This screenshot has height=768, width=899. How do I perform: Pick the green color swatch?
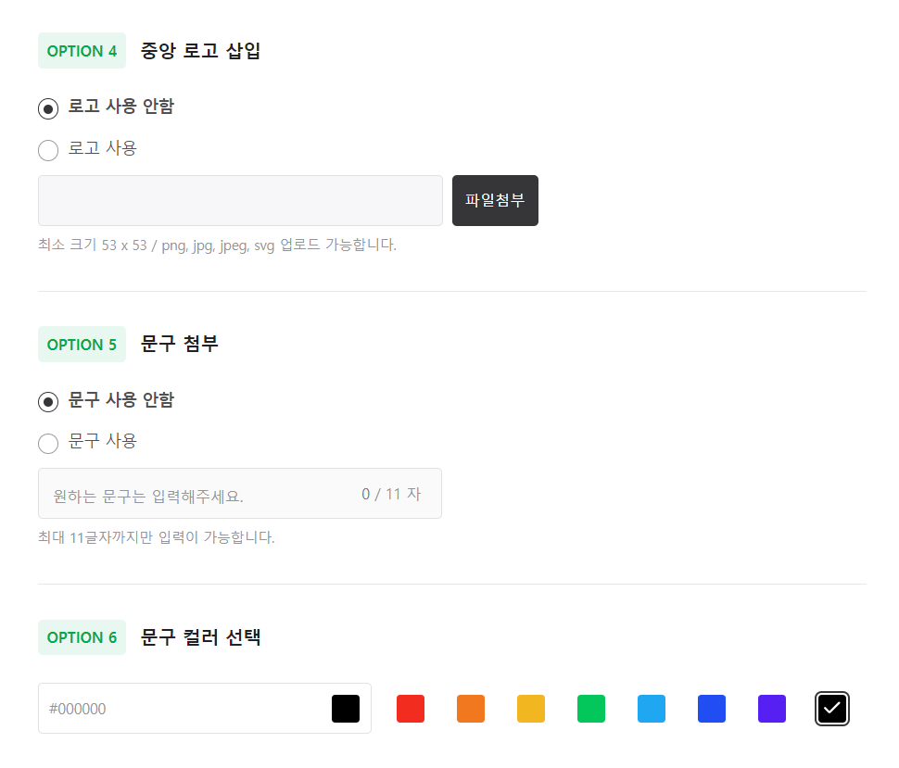pos(591,709)
